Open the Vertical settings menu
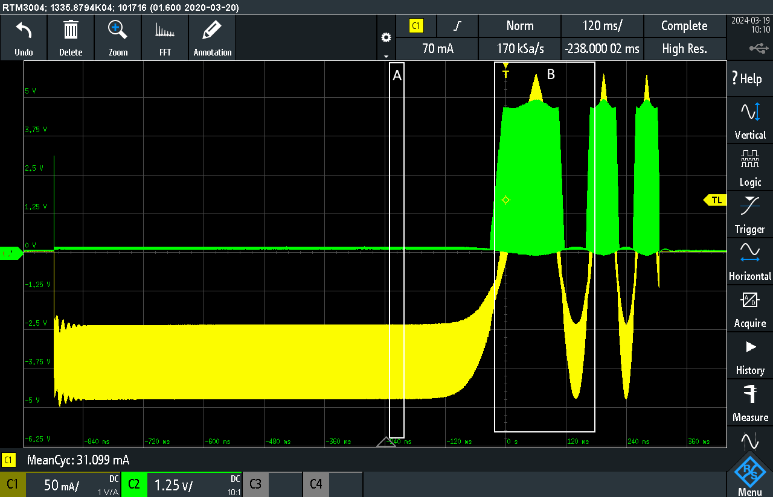773x497 pixels. click(x=749, y=121)
